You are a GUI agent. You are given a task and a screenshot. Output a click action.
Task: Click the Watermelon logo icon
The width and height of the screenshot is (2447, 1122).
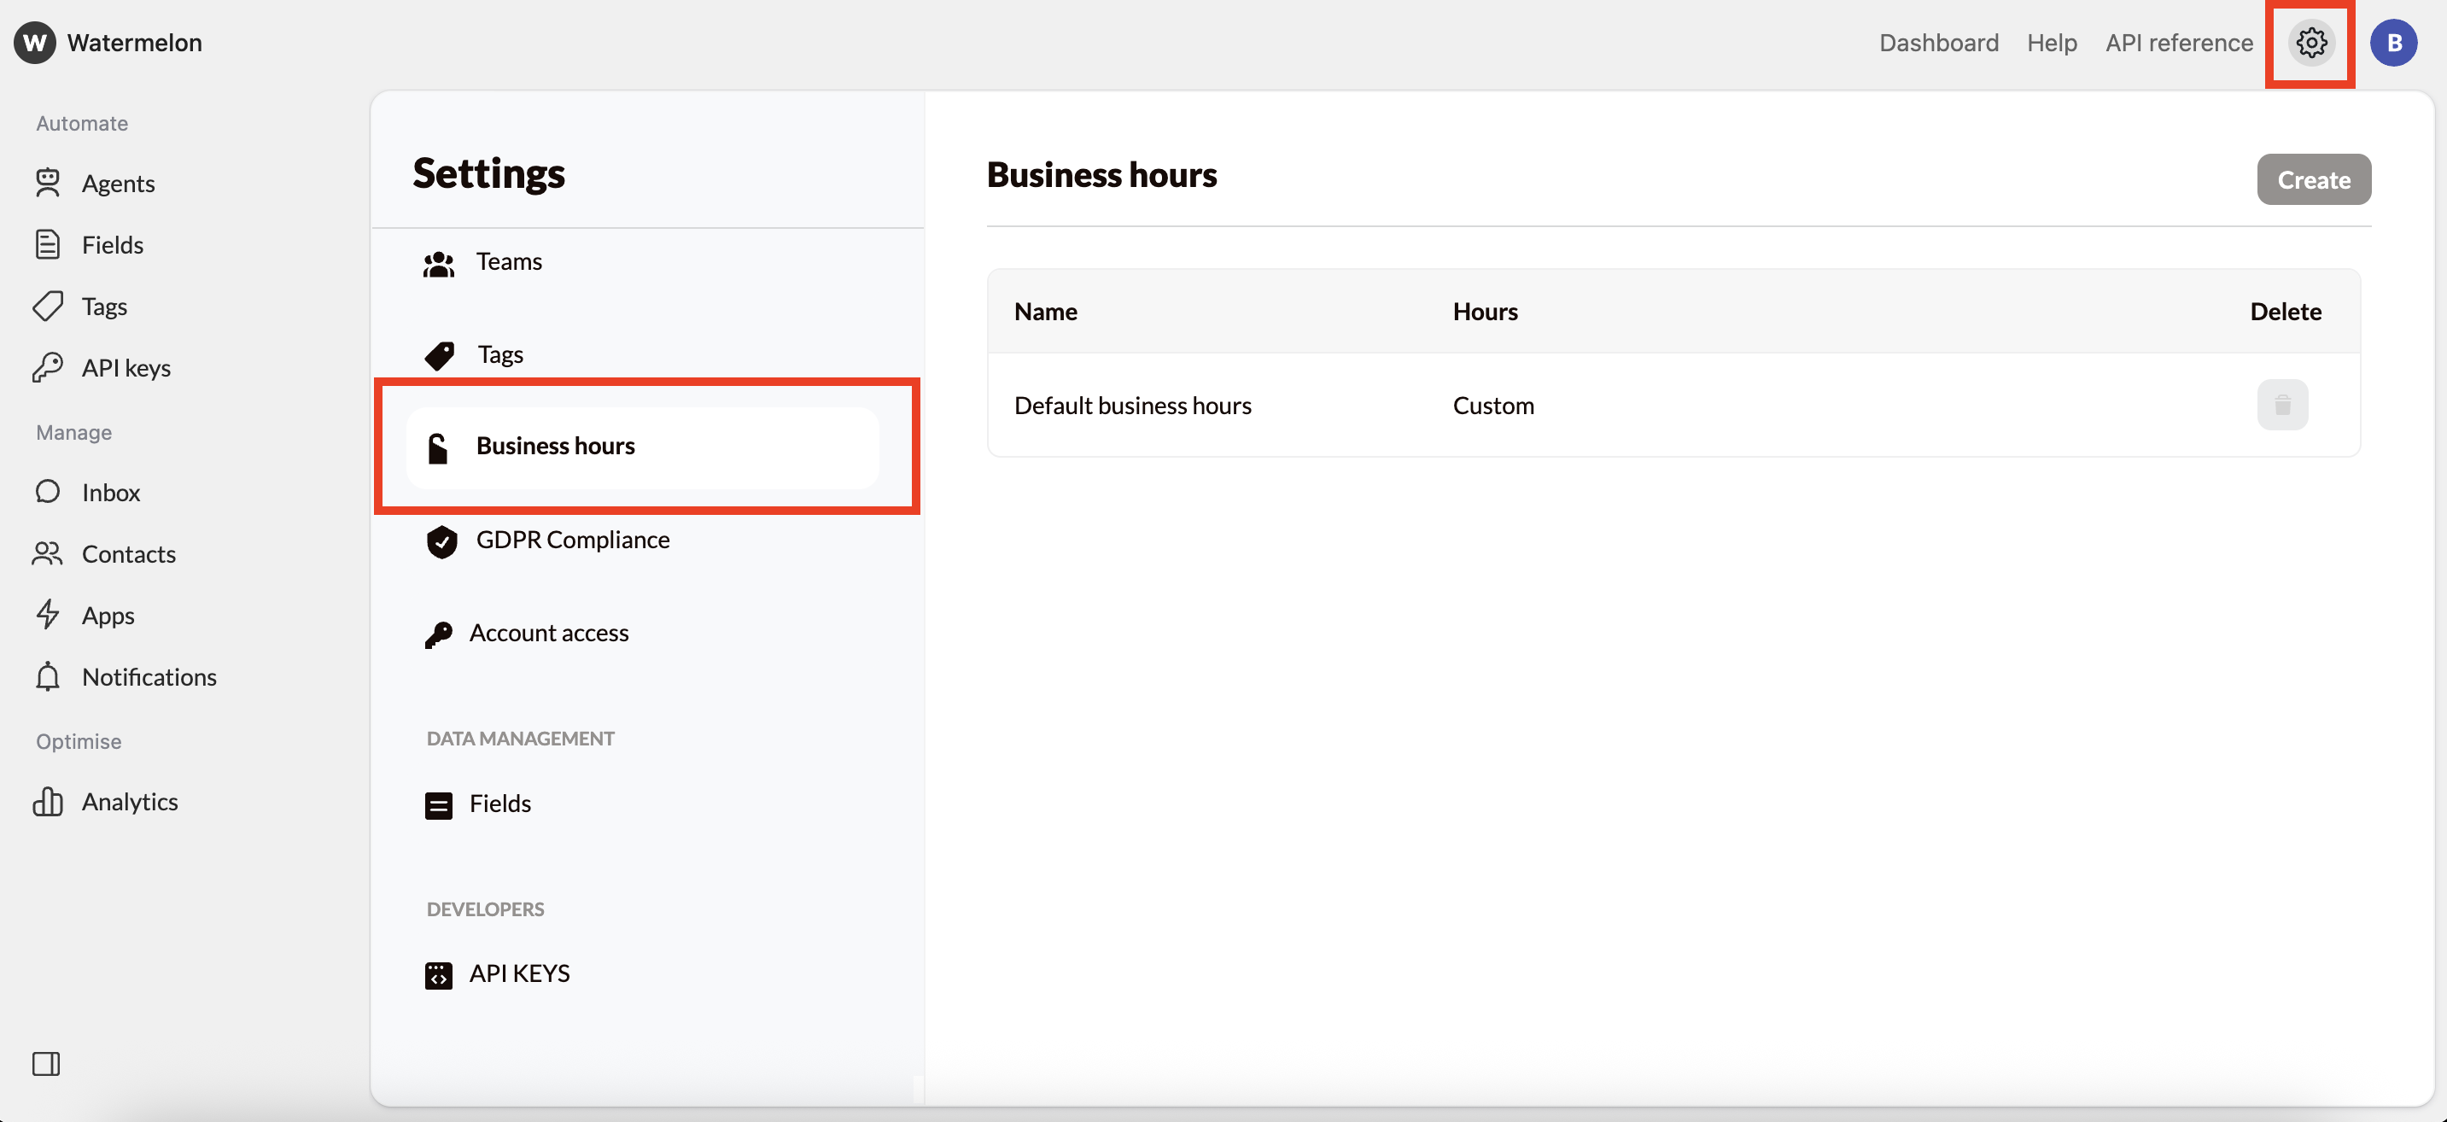35,43
